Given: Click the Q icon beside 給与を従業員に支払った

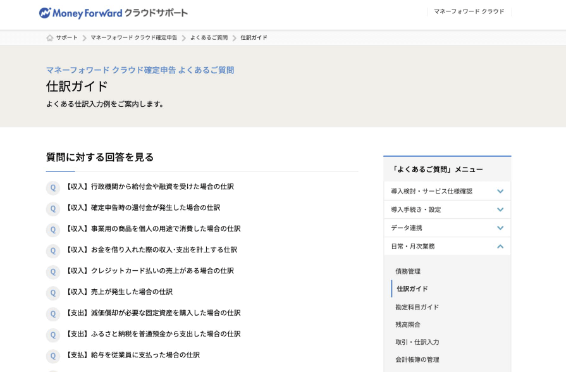Looking at the screenshot, I should point(53,356).
